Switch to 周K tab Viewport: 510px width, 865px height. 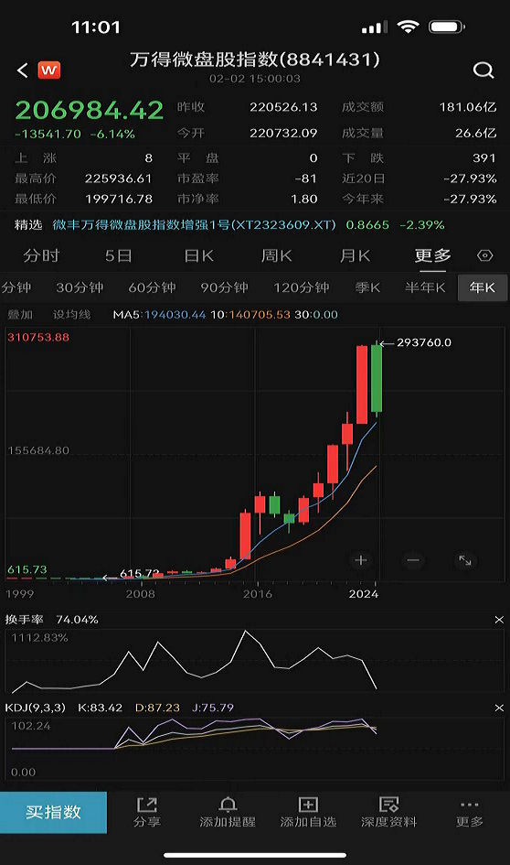point(277,255)
